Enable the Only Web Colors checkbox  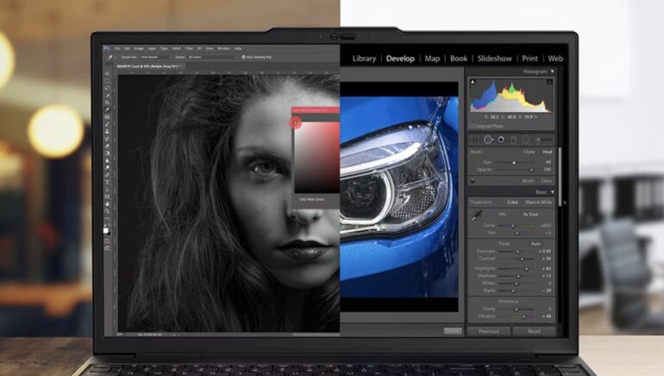coord(297,198)
